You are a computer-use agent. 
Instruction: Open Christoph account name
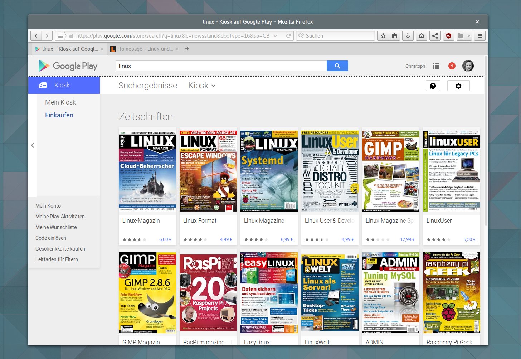(x=415, y=66)
